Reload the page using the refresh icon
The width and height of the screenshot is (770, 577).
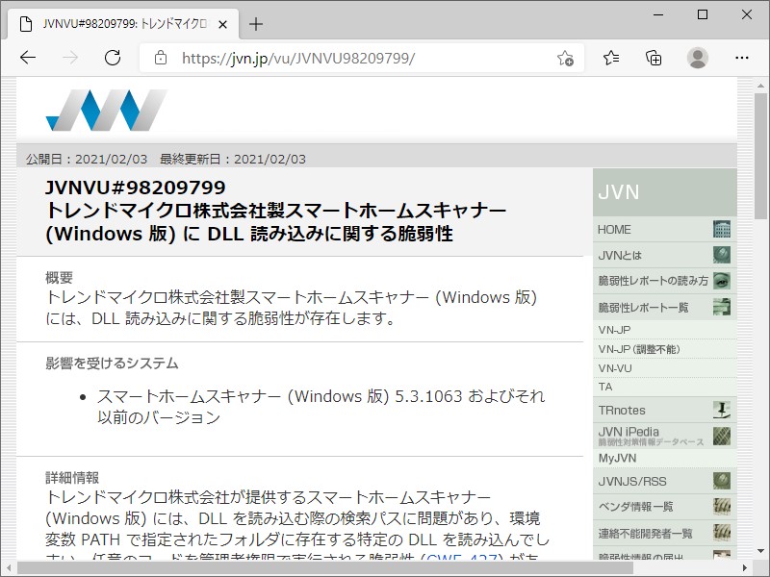pyautogui.click(x=113, y=58)
